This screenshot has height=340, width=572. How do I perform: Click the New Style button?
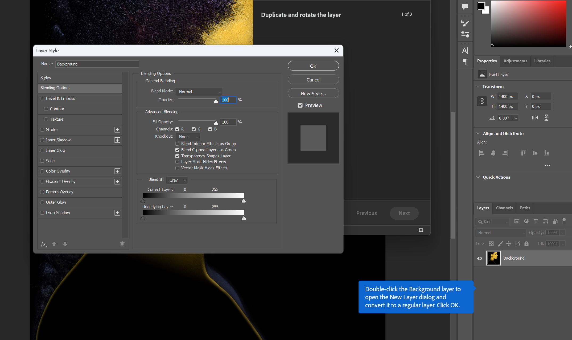[313, 93]
